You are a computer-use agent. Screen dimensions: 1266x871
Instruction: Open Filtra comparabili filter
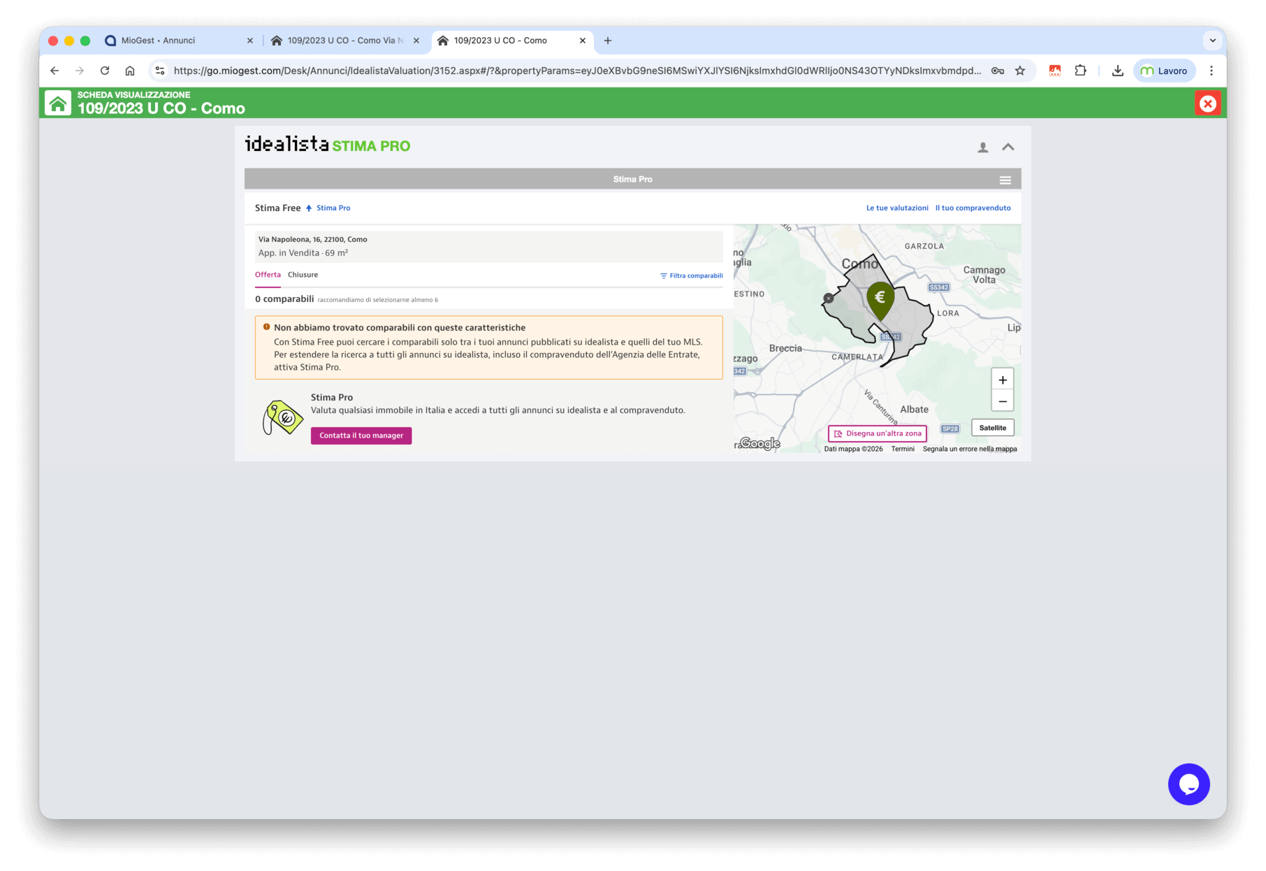tap(692, 275)
